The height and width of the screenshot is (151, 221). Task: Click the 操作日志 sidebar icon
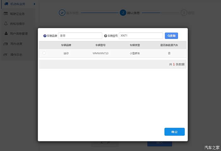tap(6, 55)
